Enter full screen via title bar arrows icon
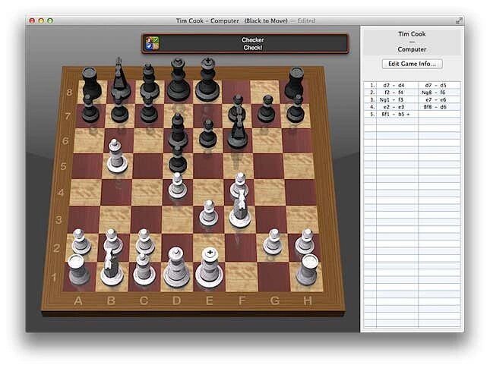This screenshot has height=368, width=490. (x=459, y=20)
